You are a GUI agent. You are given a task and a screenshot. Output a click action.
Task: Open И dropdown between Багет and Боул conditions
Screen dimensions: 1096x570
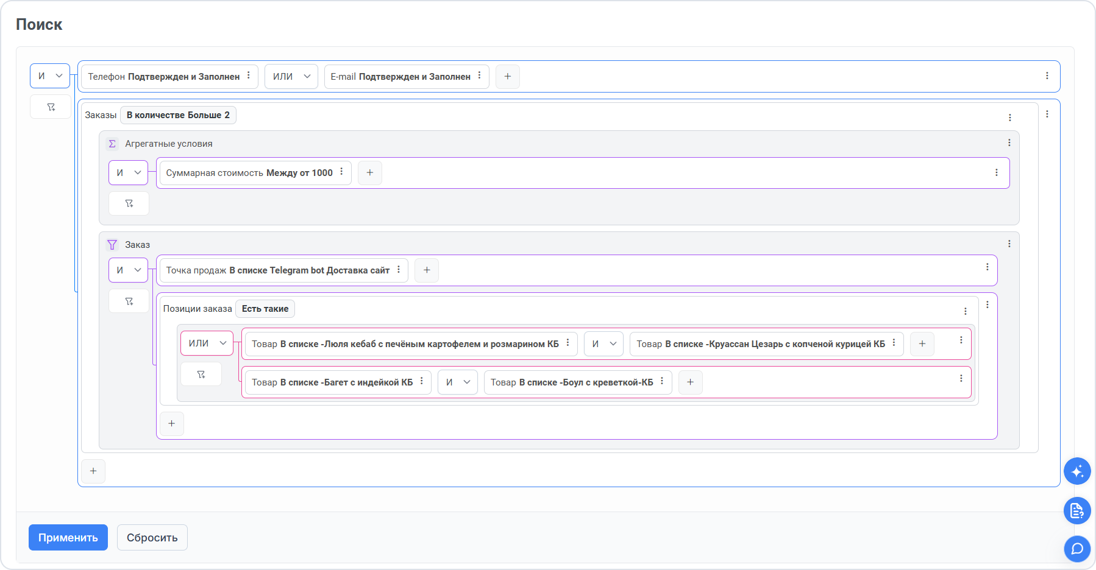(x=457, y=382)
